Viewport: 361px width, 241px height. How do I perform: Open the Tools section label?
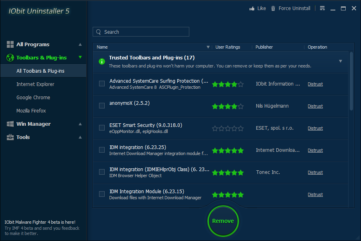click(x=23, y=137)
